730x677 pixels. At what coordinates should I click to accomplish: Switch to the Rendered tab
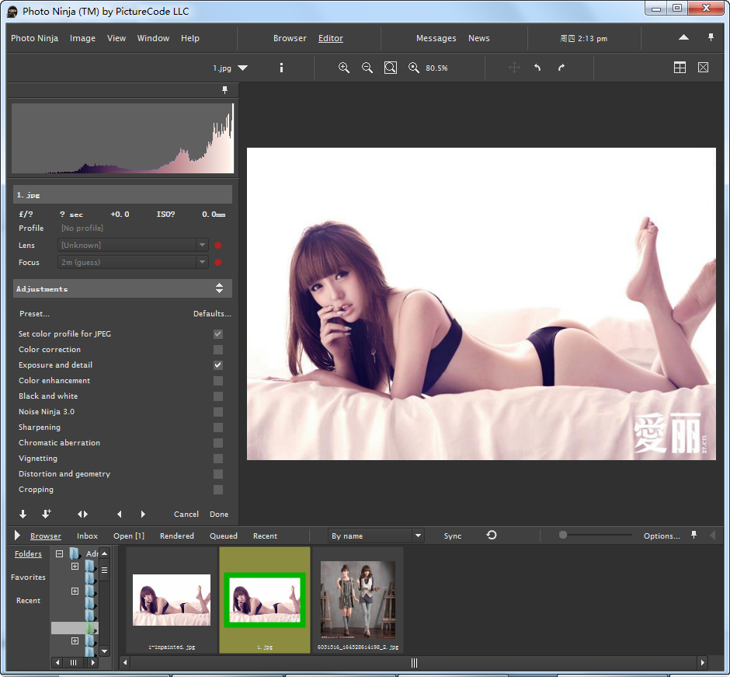tap(177, 536)
